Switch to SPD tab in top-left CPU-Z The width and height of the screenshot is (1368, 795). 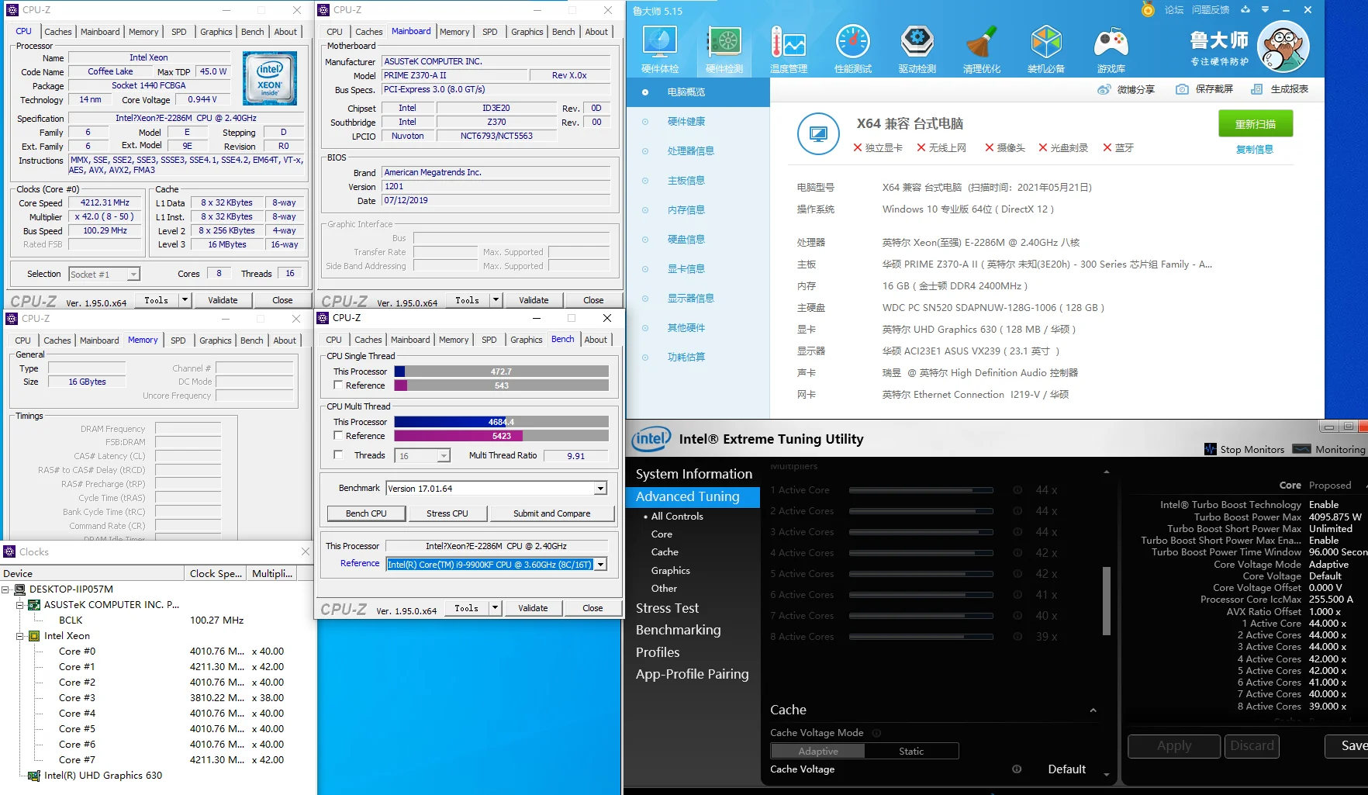(178, 32)
